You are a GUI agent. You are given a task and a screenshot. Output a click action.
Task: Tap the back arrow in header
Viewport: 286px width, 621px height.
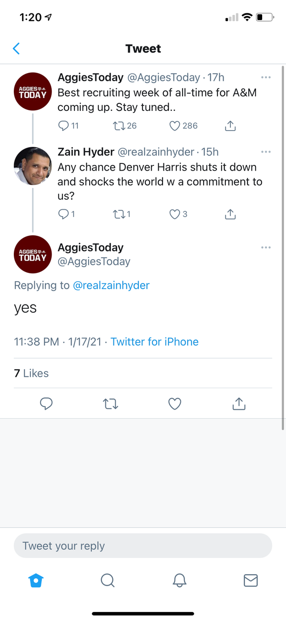click(x=17, y=48)
